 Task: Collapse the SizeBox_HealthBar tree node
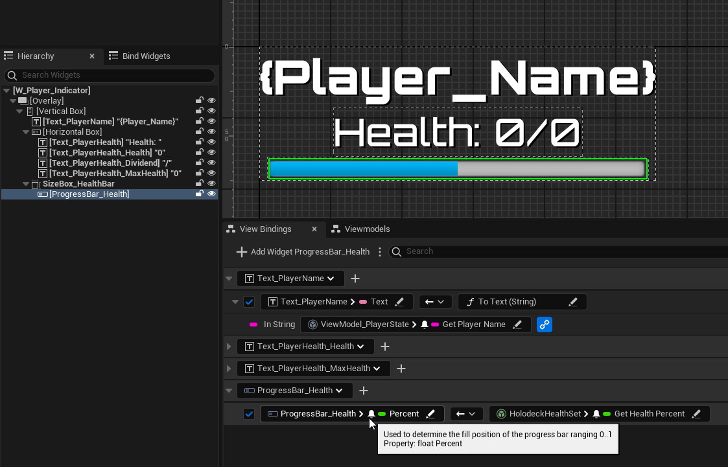[26, 184]
